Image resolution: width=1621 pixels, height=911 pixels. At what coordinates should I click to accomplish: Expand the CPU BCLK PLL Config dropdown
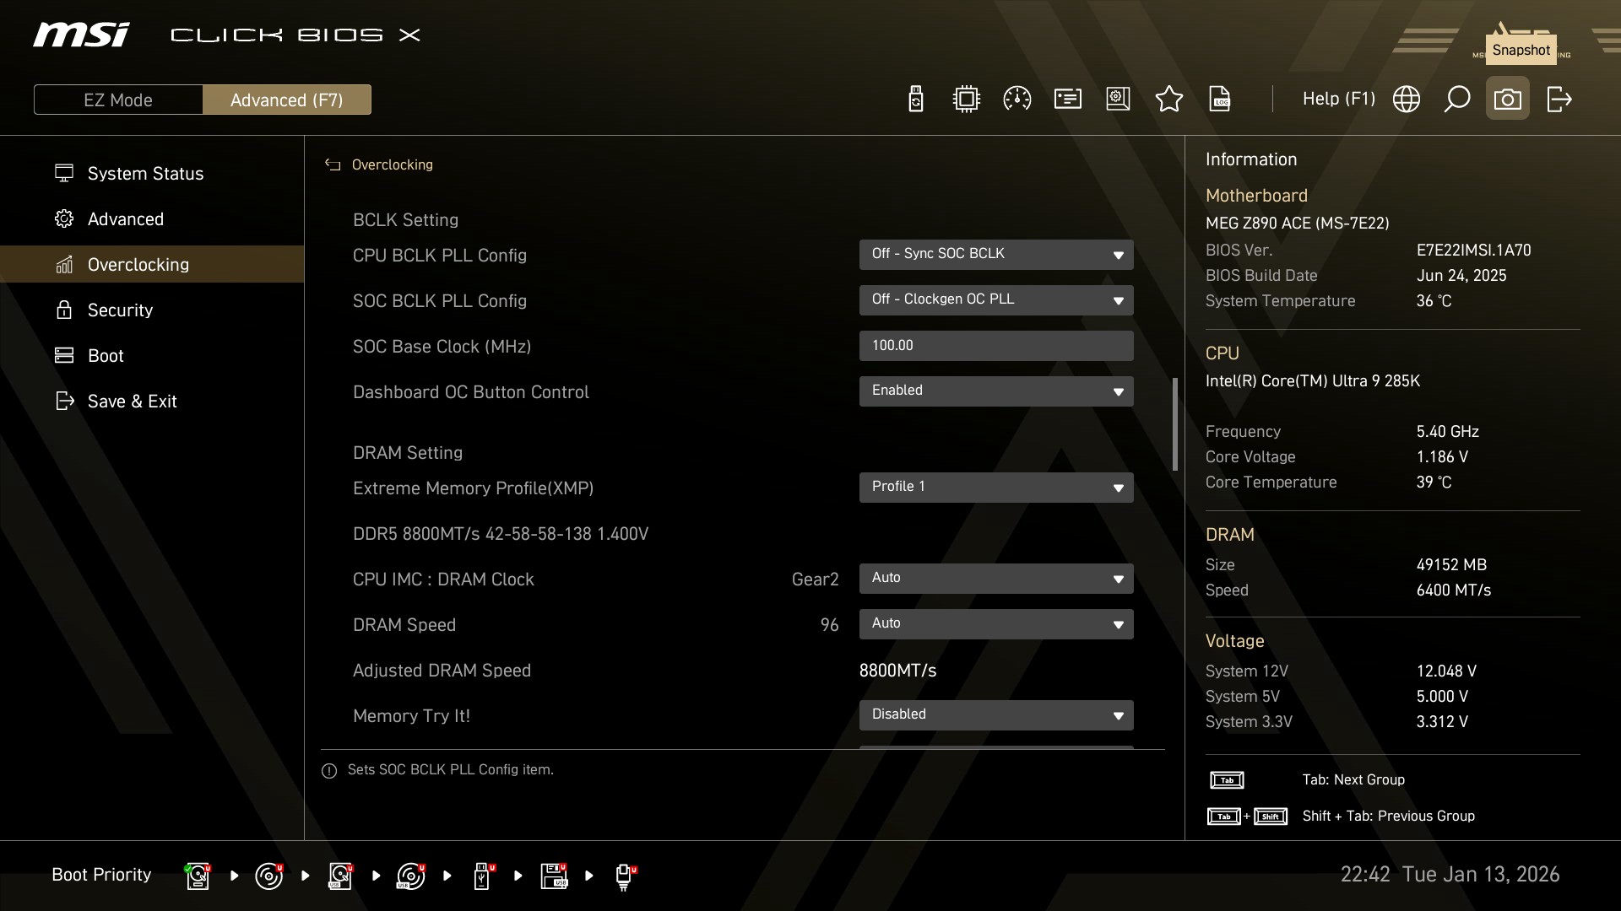pos(995,254)
